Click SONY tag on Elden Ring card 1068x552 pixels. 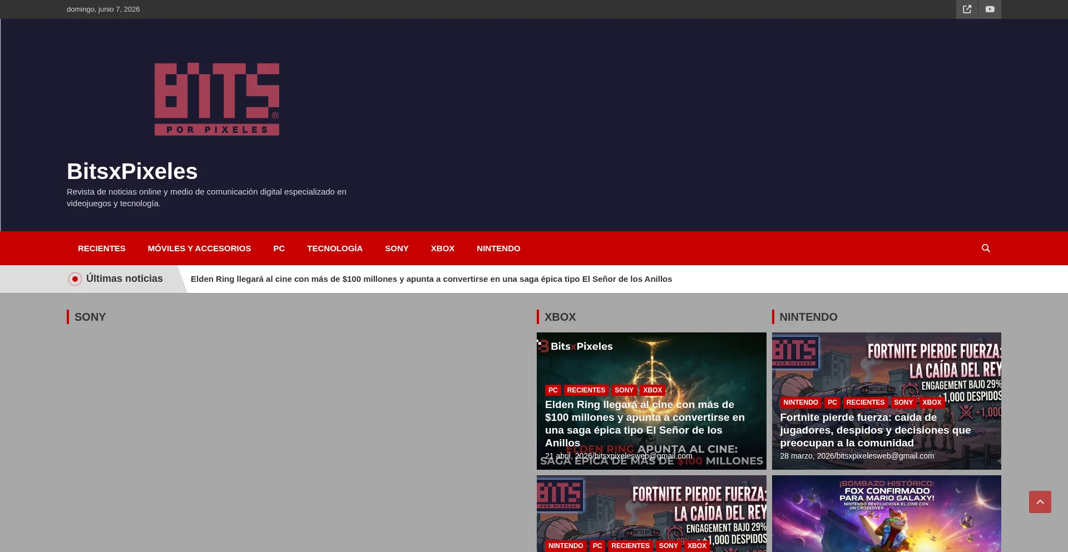624,390
